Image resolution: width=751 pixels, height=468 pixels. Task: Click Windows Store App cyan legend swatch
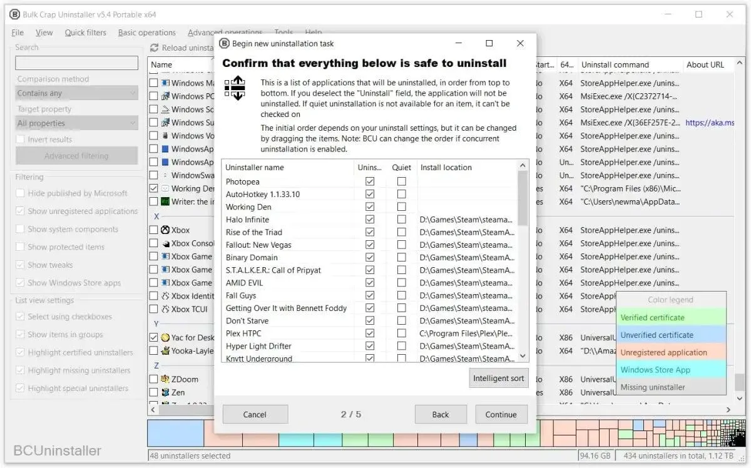point(671,370)
